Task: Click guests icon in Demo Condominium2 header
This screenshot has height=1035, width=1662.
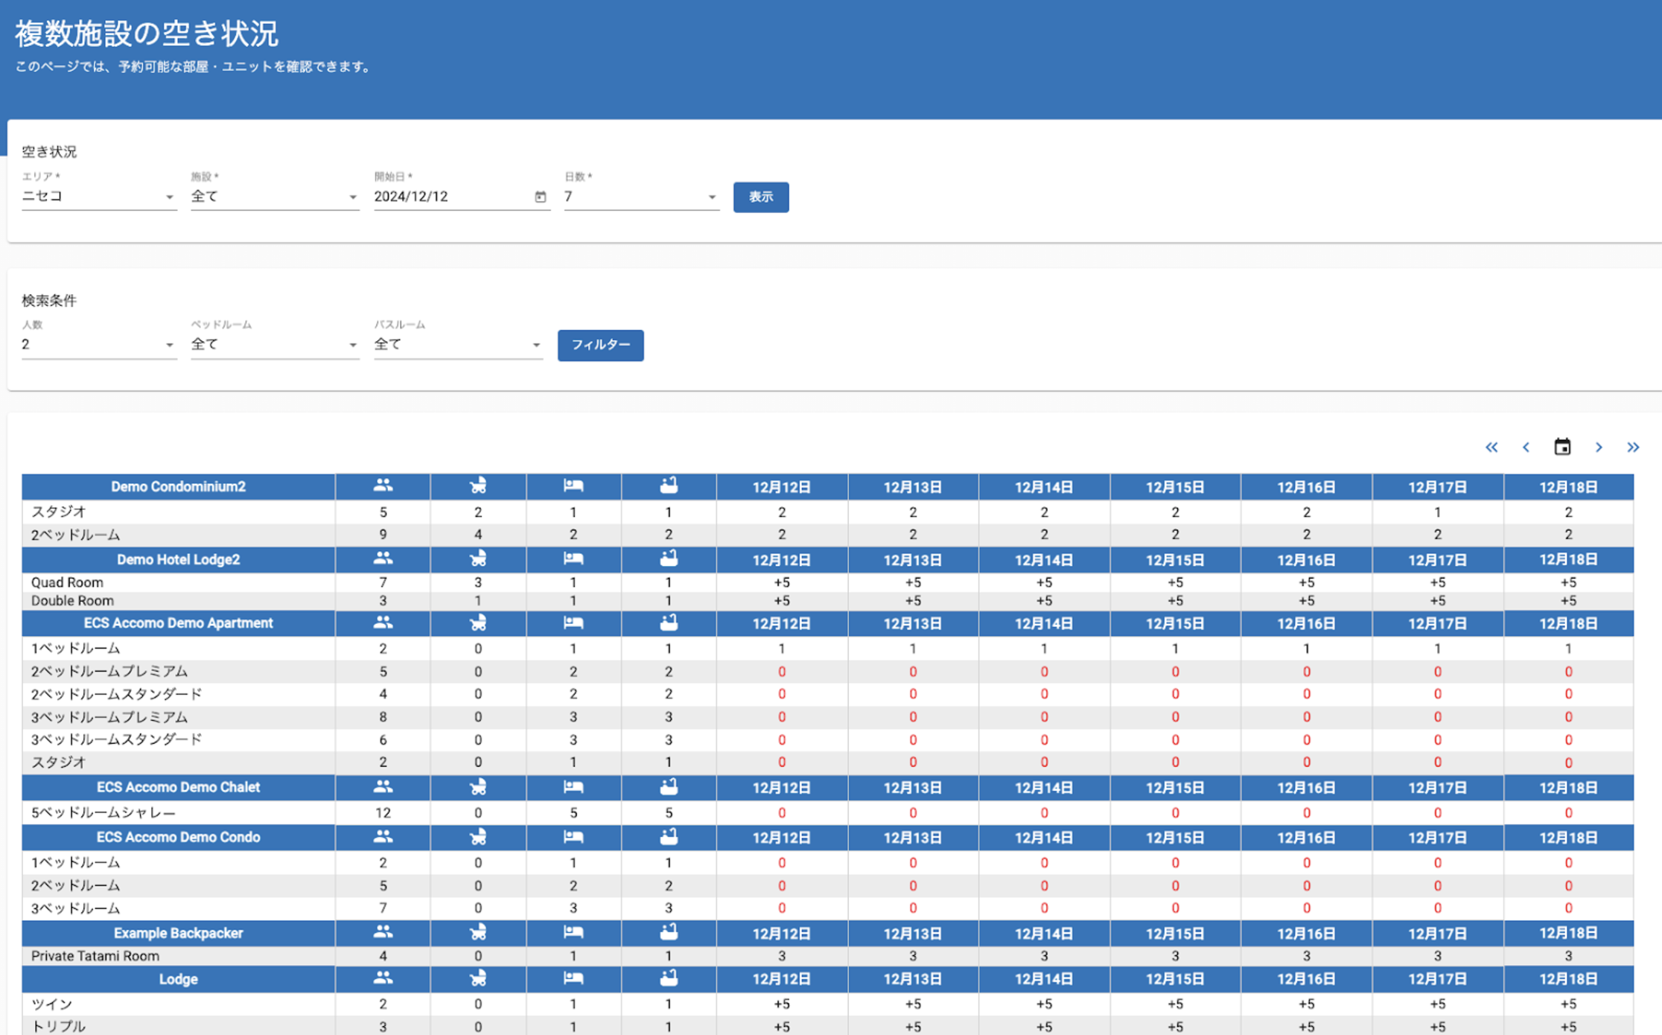Action: (383, 486)
